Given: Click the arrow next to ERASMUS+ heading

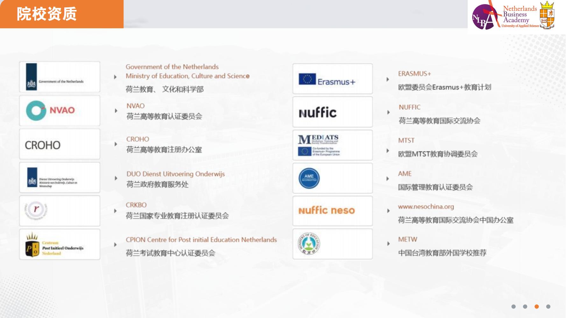Looking at the screenshot, I should tap(388, 79).
